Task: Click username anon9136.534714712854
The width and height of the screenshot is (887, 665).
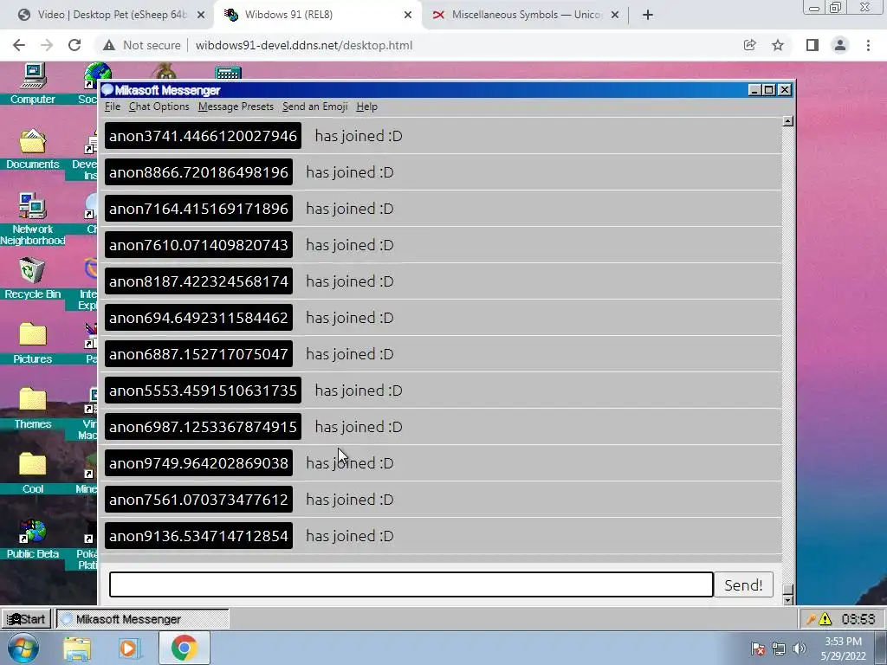Action: coord(198,536)
